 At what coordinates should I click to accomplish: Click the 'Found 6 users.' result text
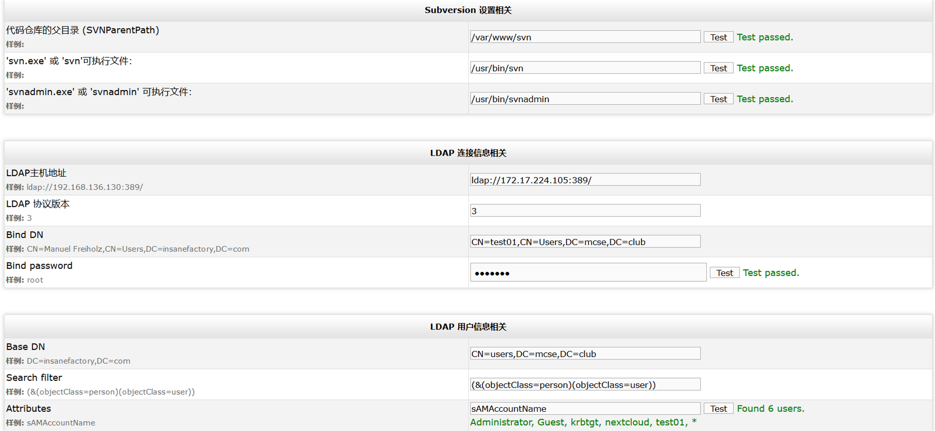pyautogui.click(x=770, y=408)
